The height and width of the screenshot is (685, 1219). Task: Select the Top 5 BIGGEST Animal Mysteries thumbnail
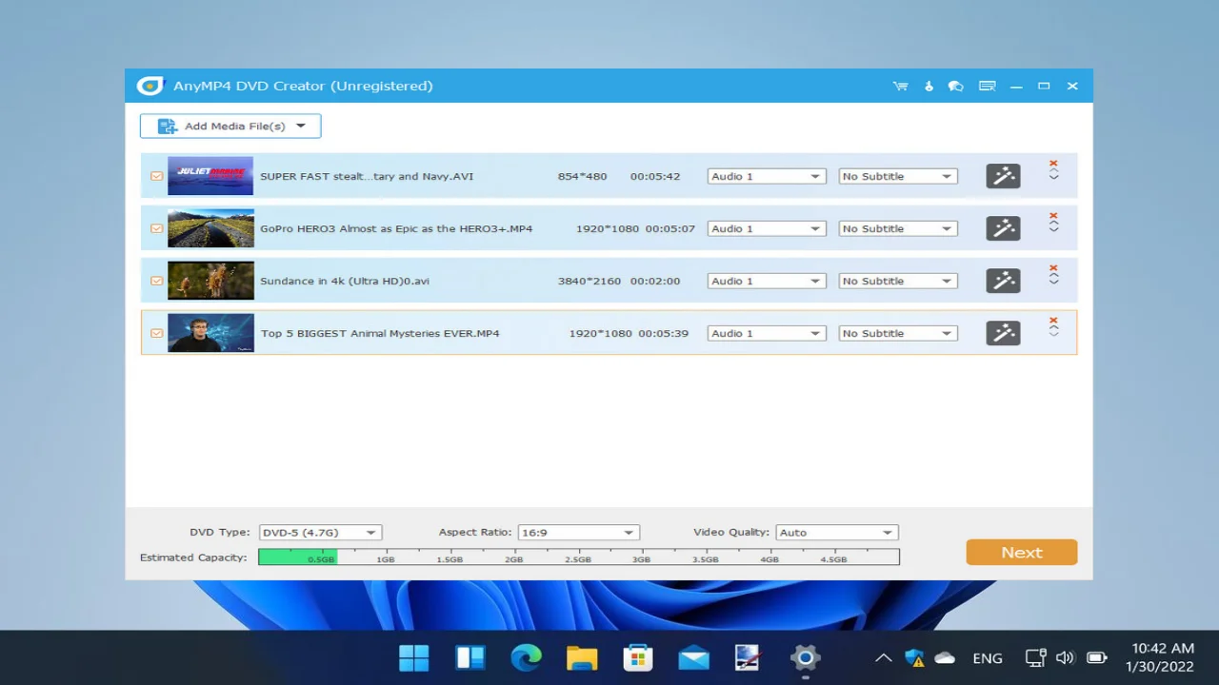[210, 333]
